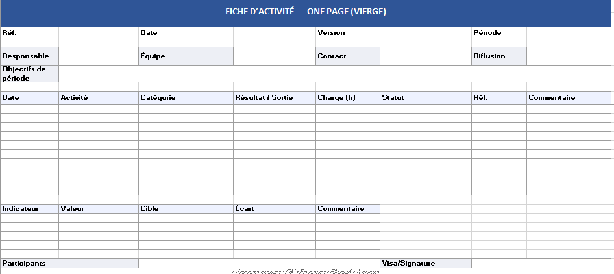This screenshot has height=274, width=614.
Task: Click the "Contact" label cell
Action: click(347, 56)
